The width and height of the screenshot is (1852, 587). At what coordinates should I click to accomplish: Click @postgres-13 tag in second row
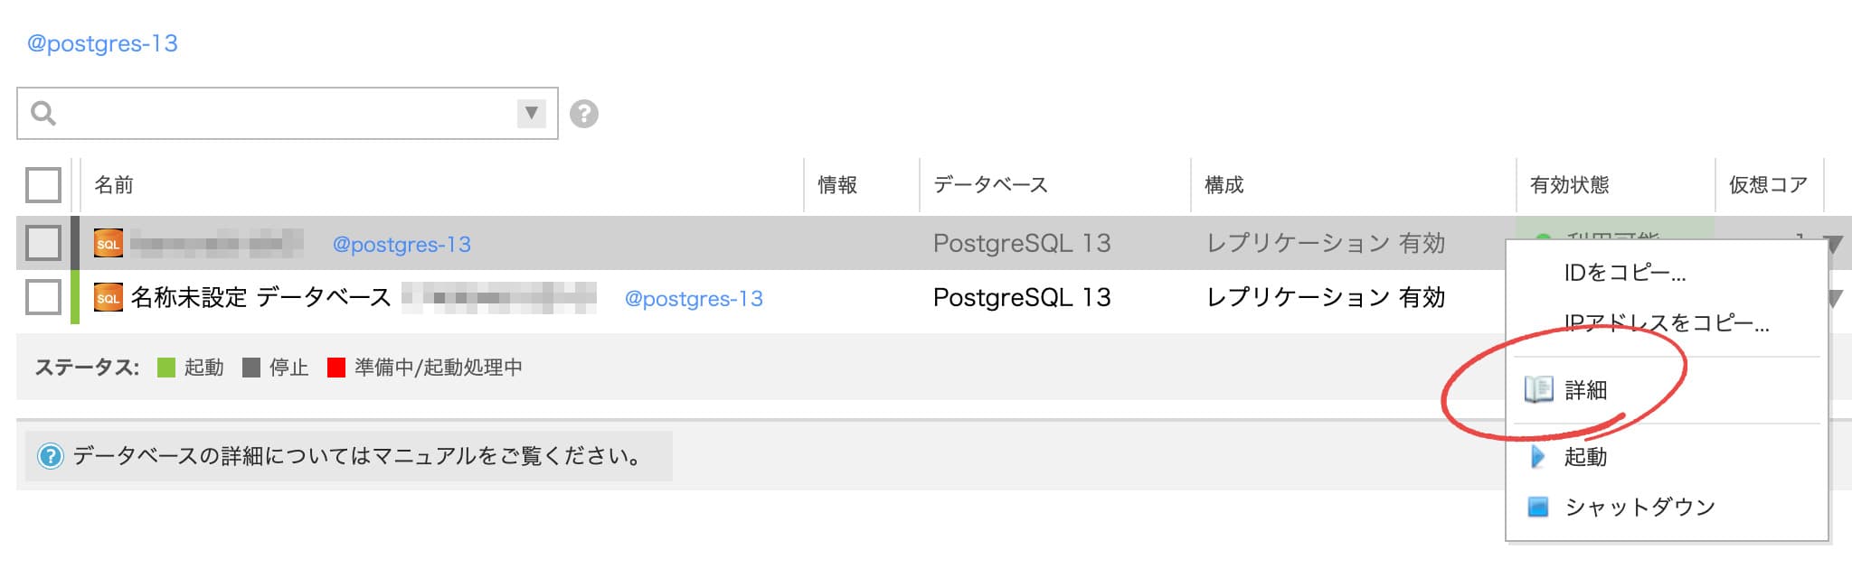click(694, 299)
